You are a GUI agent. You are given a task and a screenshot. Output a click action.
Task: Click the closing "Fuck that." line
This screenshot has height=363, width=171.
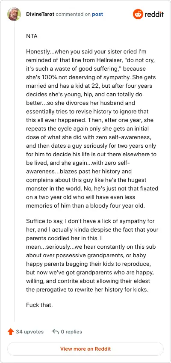39,305
